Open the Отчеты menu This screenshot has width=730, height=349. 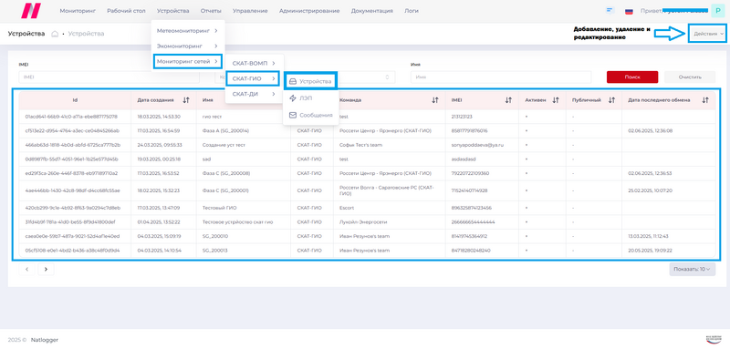211,11
